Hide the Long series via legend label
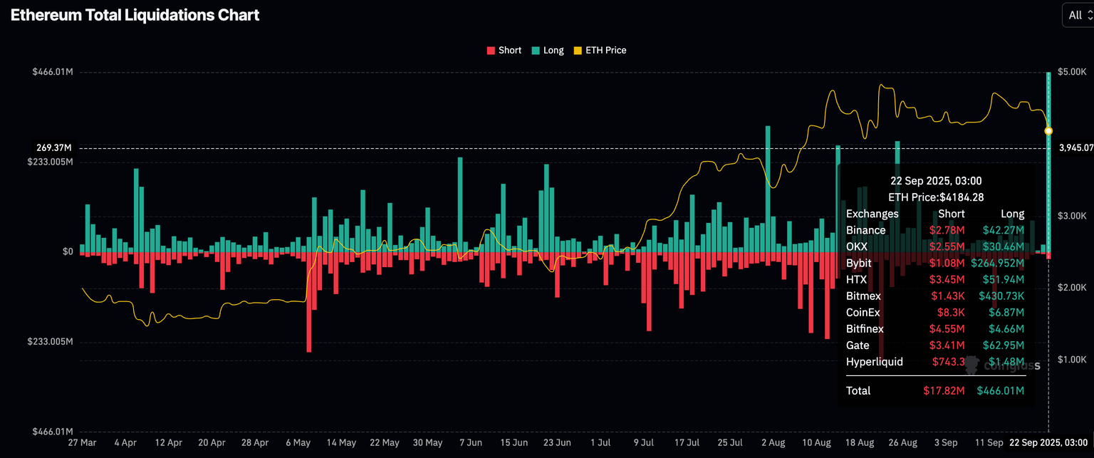The height and width of the screenshot is (458, 1094). tap(553, 51)
